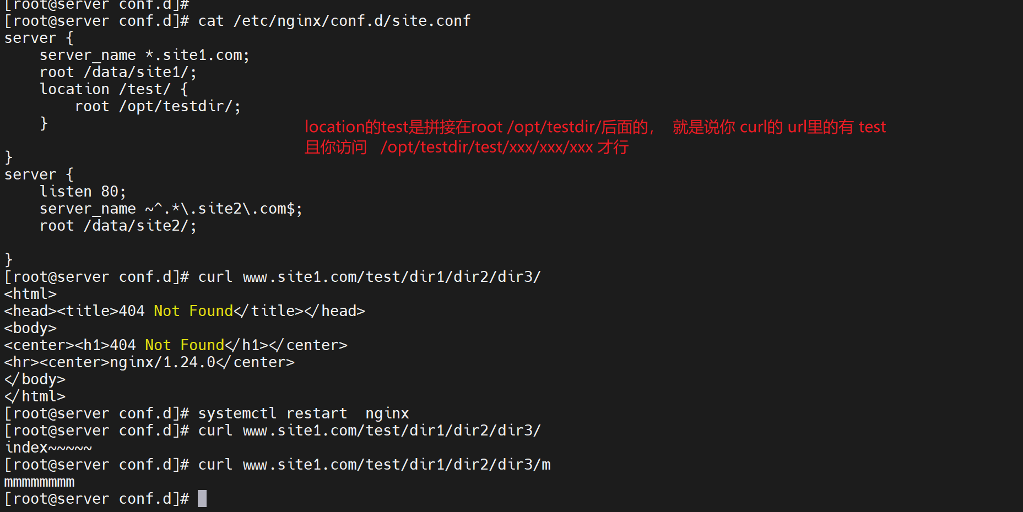The height and width of the screenshot is (512, 1023).
Task: Click the URL in the curl command after restart
Action: [392, 431]
